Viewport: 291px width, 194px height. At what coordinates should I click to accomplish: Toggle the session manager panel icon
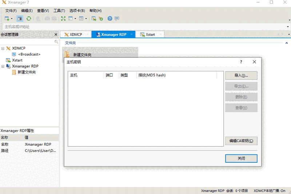click(x=20, y=19)
